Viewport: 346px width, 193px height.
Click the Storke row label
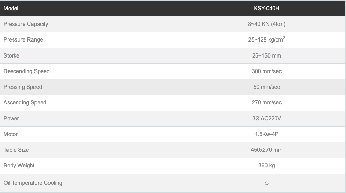(12, 55)
